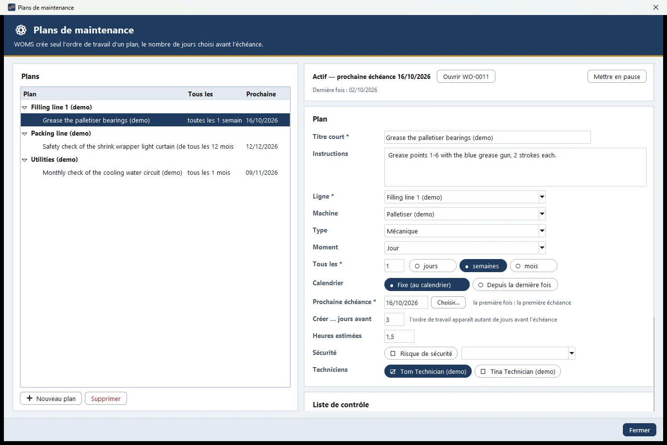Open the Machine dropdown
The image size is (667, 445).
542,214
